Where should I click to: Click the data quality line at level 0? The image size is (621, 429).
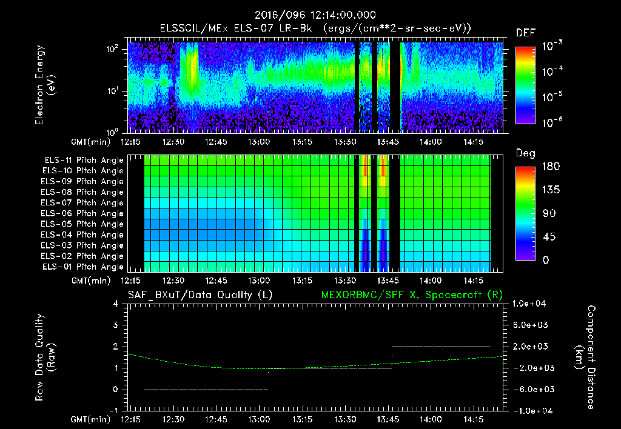pos(206,390)
